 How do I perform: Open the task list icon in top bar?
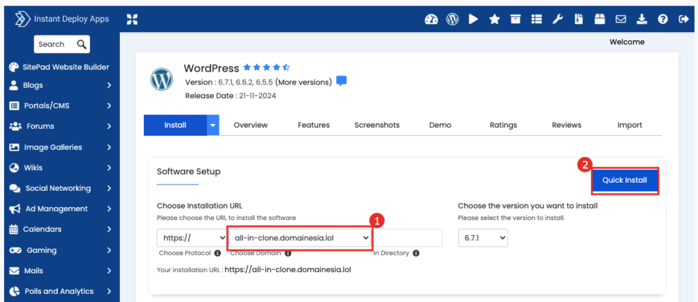coord(536,19)
